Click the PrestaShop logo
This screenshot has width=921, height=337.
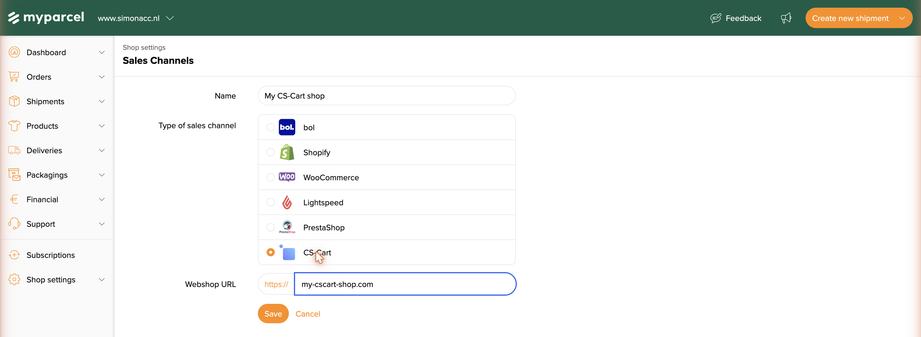[x=287, y=227]
